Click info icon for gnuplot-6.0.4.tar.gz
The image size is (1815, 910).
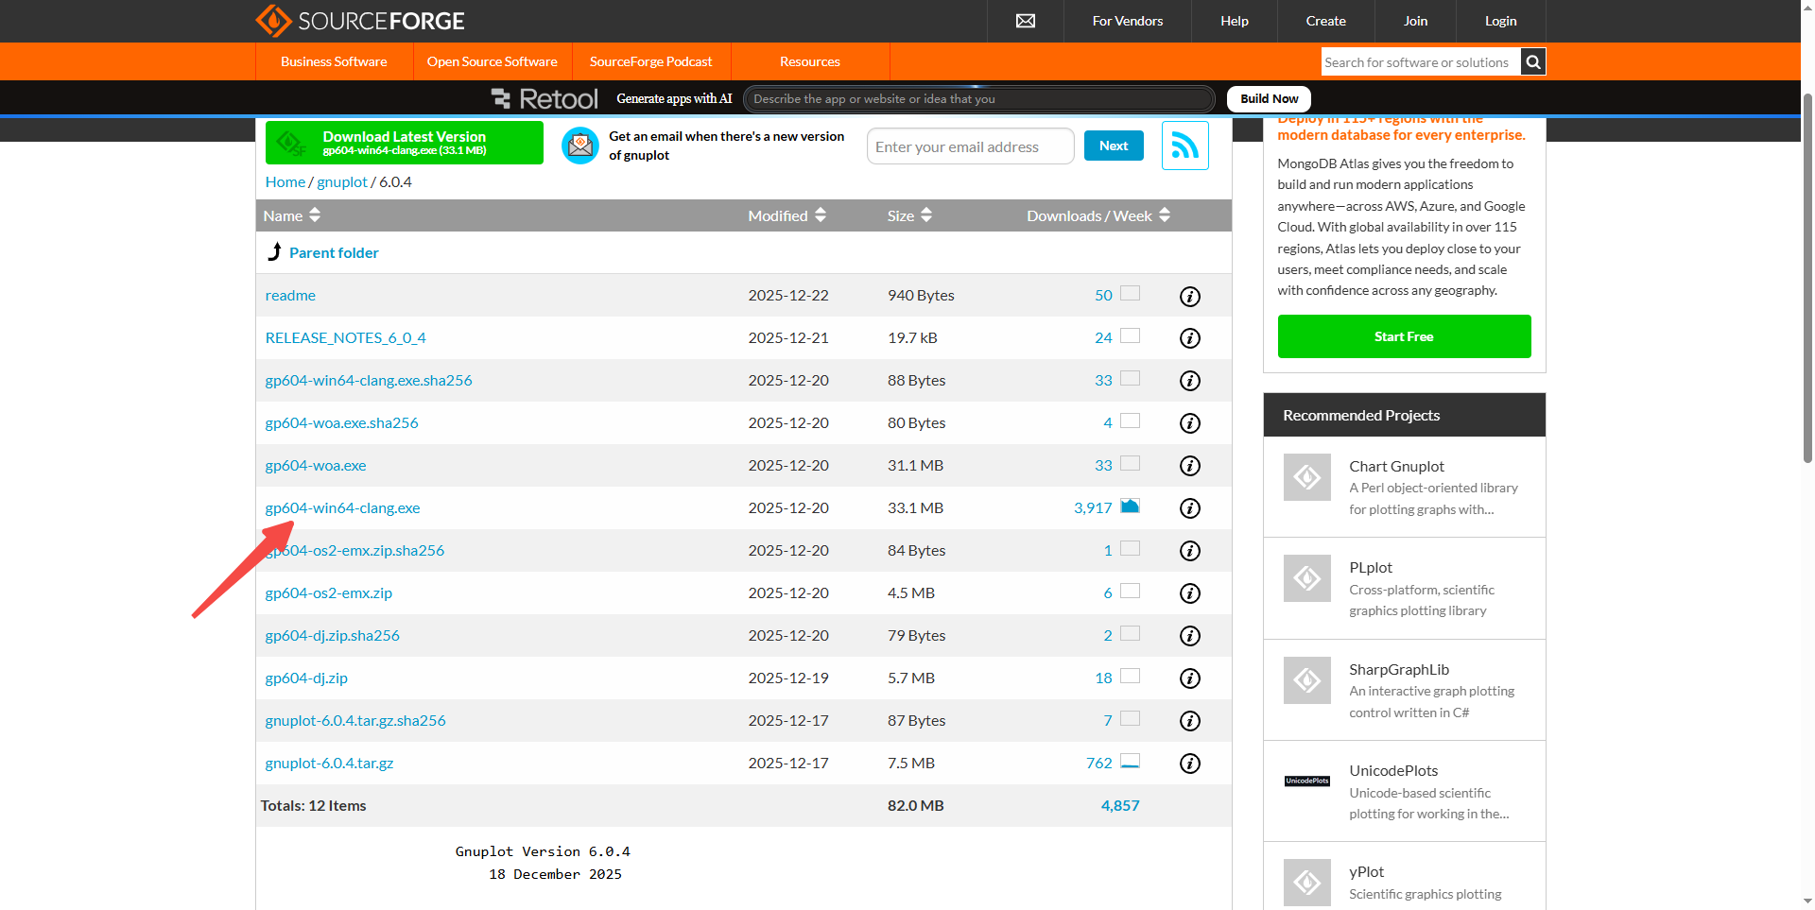[1189, 764]
